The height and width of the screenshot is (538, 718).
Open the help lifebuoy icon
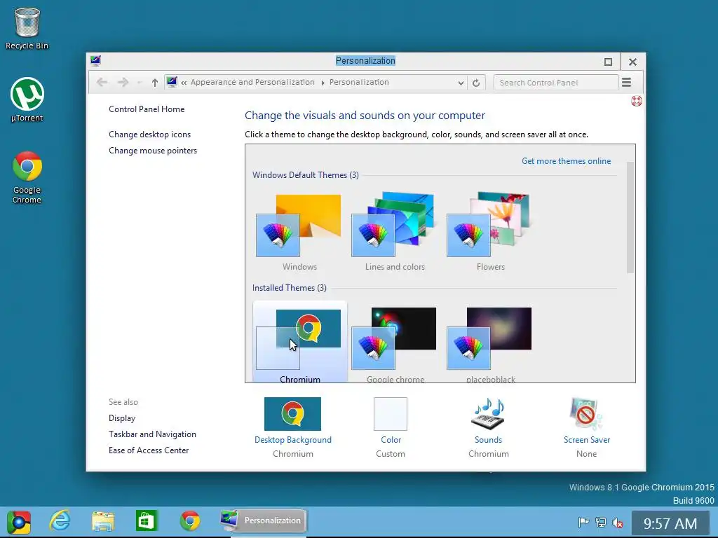(x=637, y=101)
